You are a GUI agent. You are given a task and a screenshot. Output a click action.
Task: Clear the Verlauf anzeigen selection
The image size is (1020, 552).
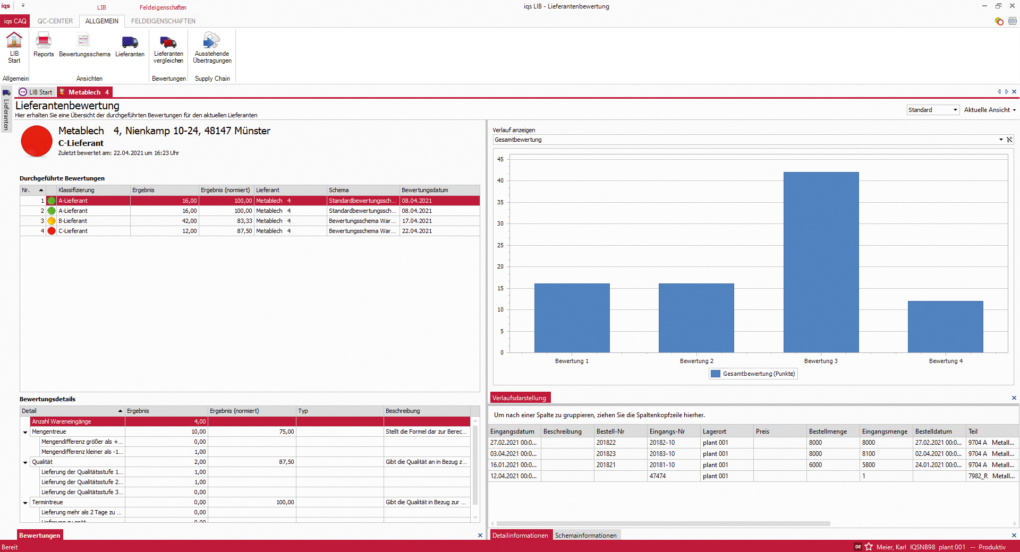(x=1009, y=140)
